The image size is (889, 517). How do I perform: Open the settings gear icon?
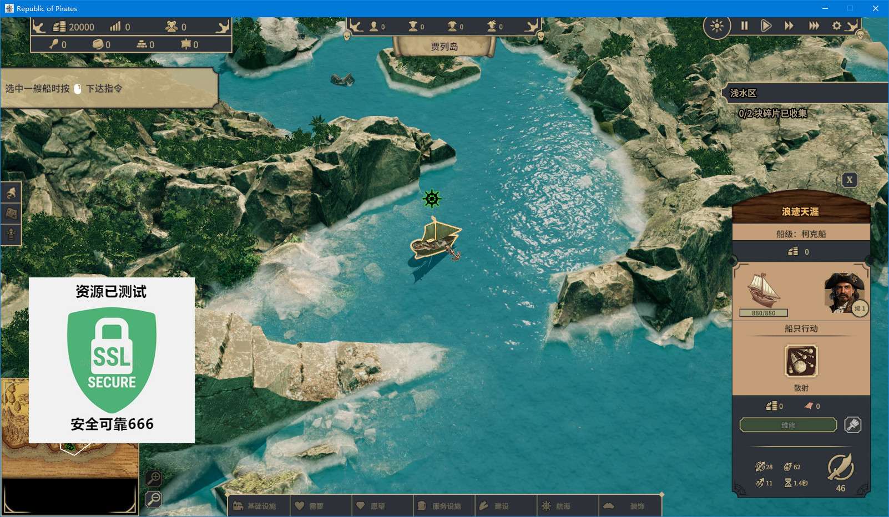(836, 26)
